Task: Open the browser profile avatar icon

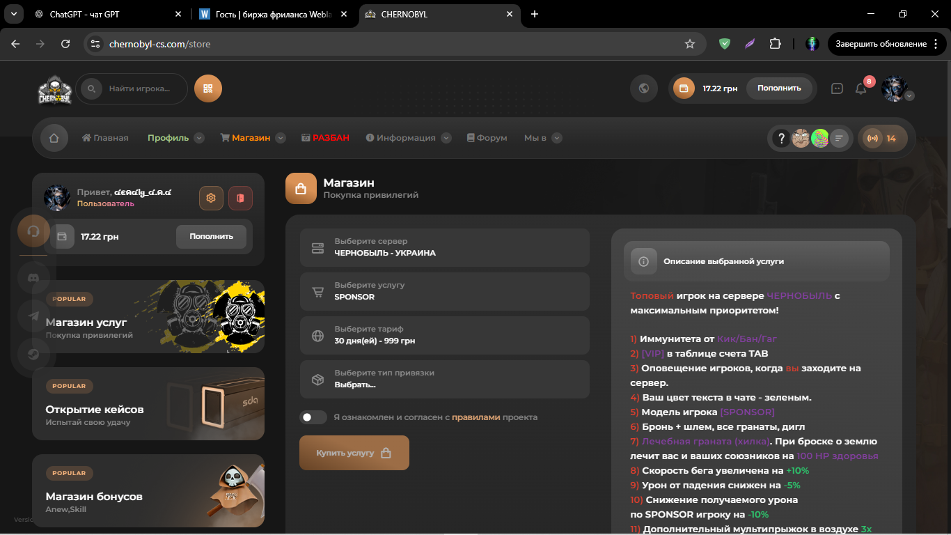Action: click(x=812, y=44)
